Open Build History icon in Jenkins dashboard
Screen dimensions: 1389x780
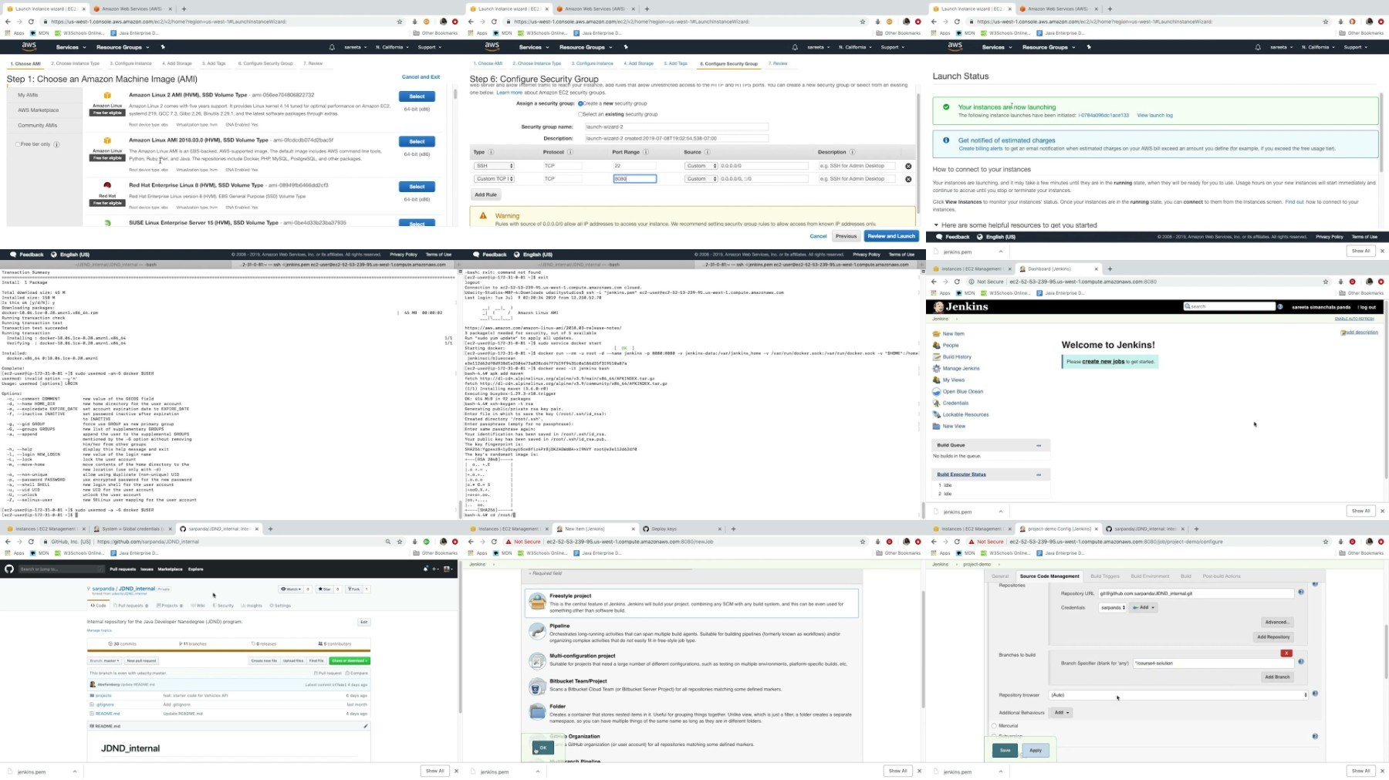(937, 357)
